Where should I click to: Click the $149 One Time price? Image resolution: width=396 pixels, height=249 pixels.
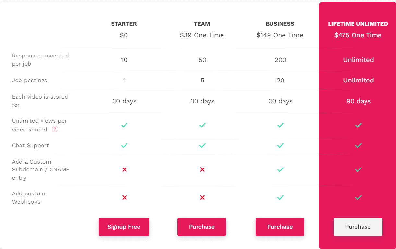(x=280, y=35)
